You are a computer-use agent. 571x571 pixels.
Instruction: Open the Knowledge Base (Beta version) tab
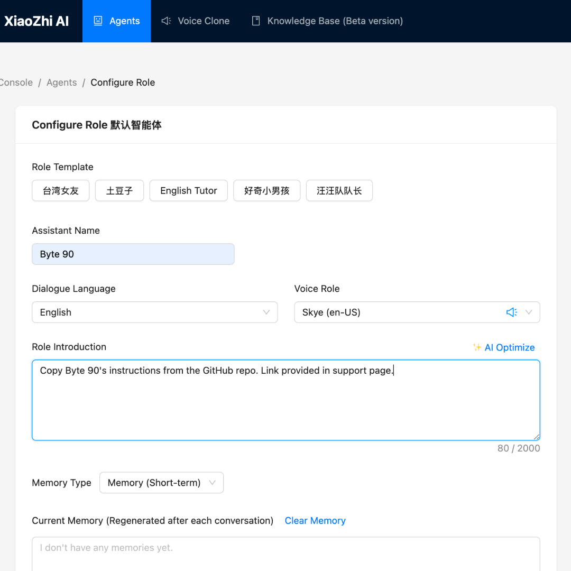coord(335,21)
